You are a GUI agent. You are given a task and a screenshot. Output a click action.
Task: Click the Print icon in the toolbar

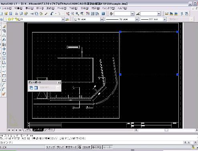pos(16,14)
